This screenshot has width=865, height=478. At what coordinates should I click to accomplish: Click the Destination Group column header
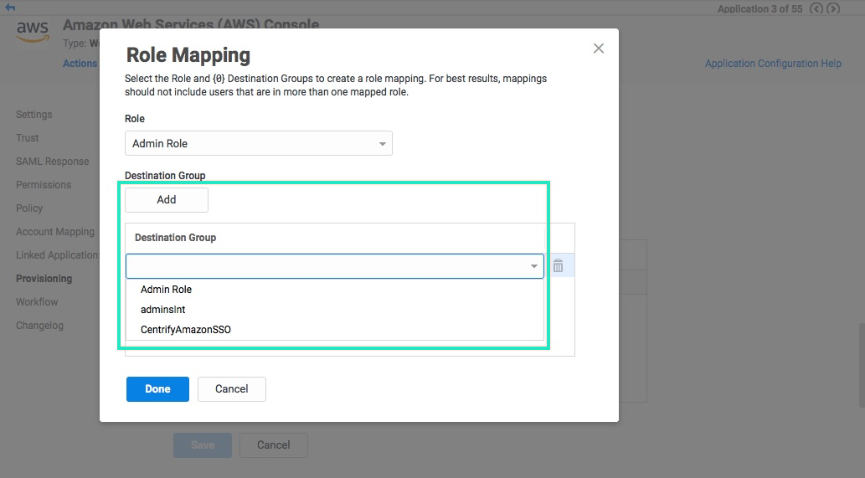[x=175, y=238]
